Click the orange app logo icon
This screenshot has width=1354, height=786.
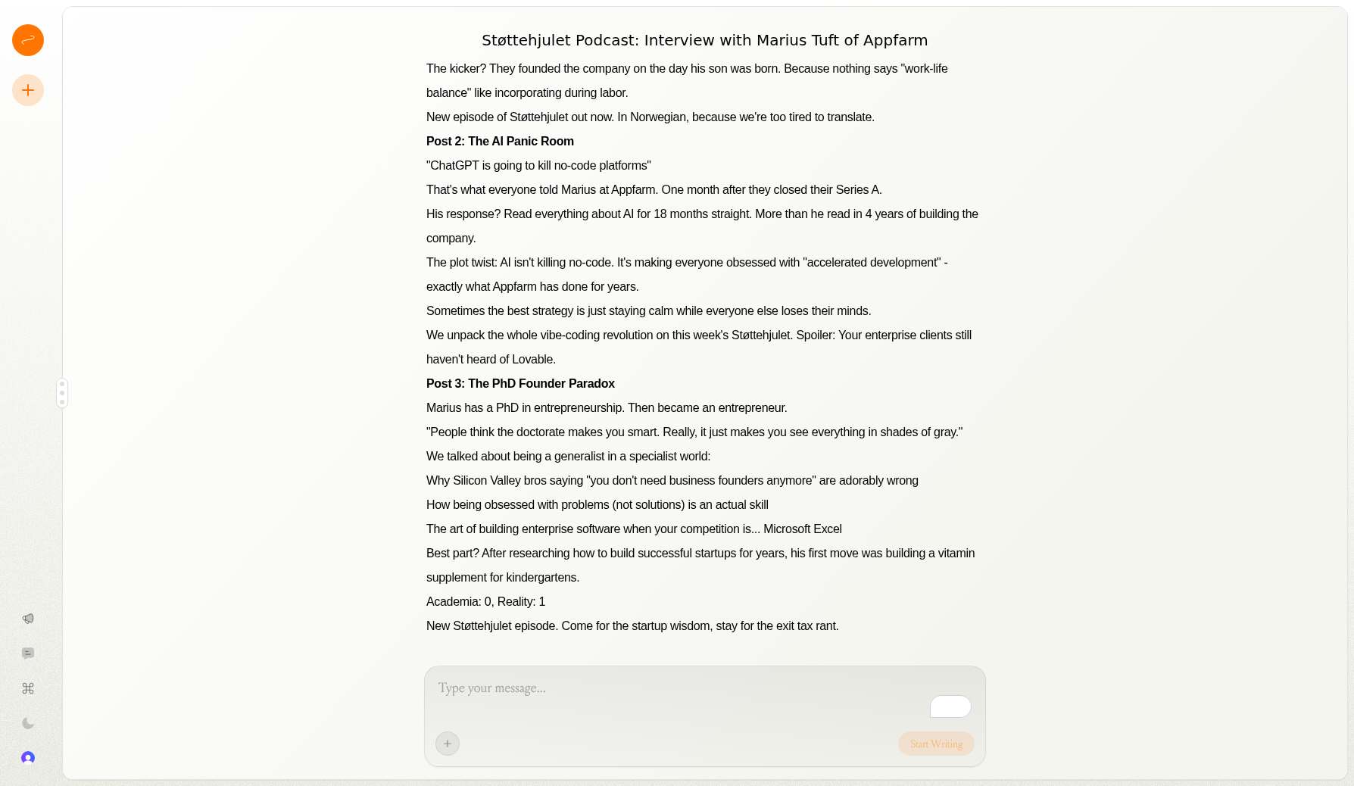(x=28, y=40)
